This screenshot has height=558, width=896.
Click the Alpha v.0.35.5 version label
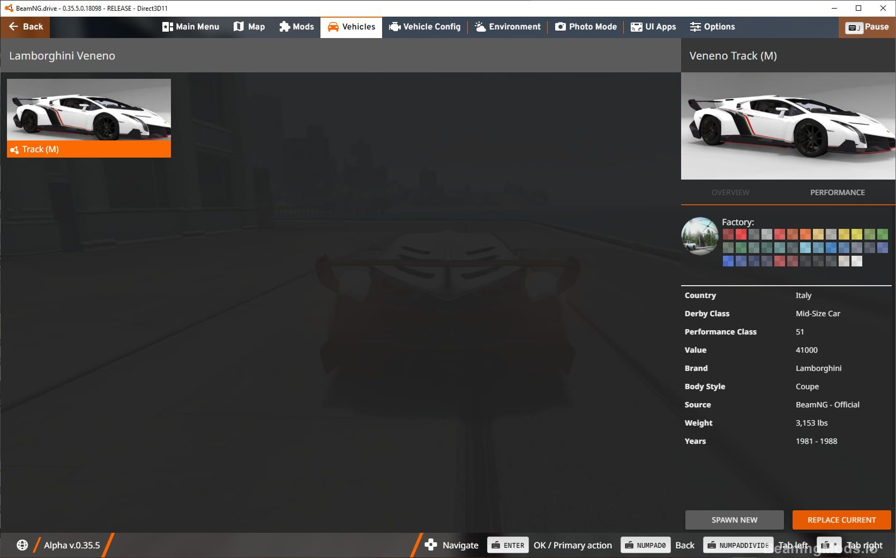tap(72, 545)
